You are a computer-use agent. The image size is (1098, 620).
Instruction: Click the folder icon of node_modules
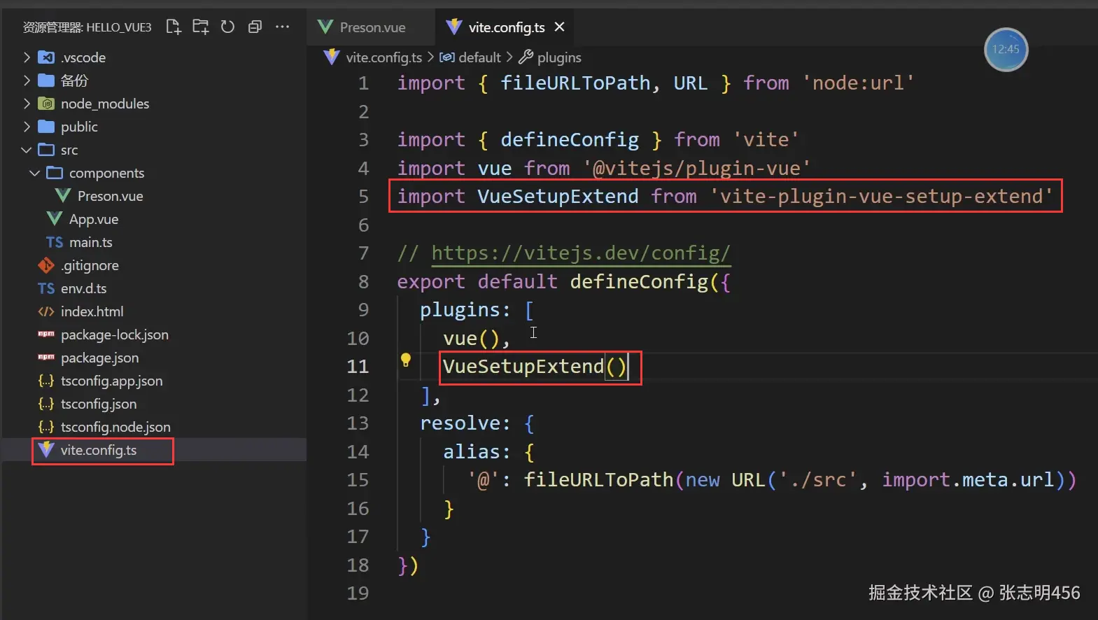[x=46, y=104]
